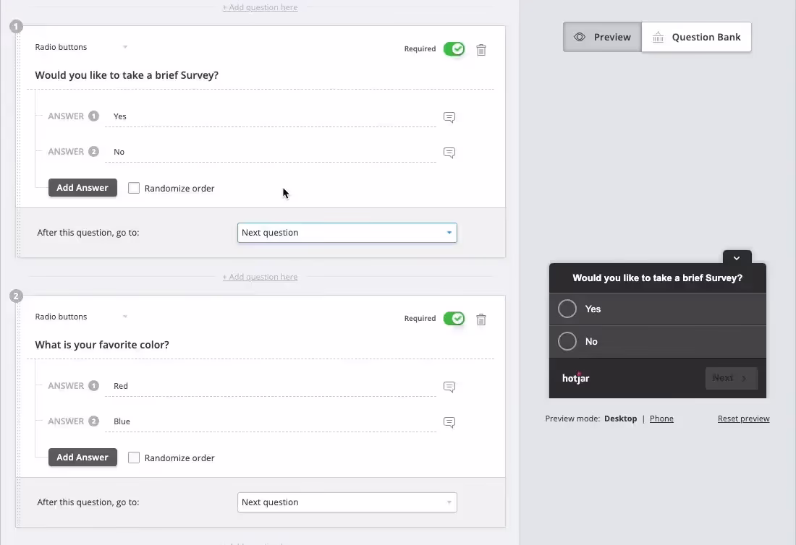Enable Randomize order for question 1
Image resolution: width=796 pixels, height=545 pixels.
[x=134, y=188]
